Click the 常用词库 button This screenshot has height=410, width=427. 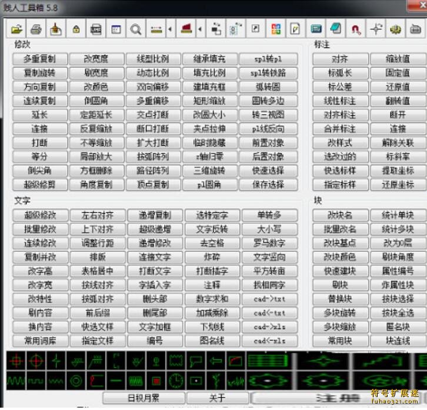(x=41, y=341)
